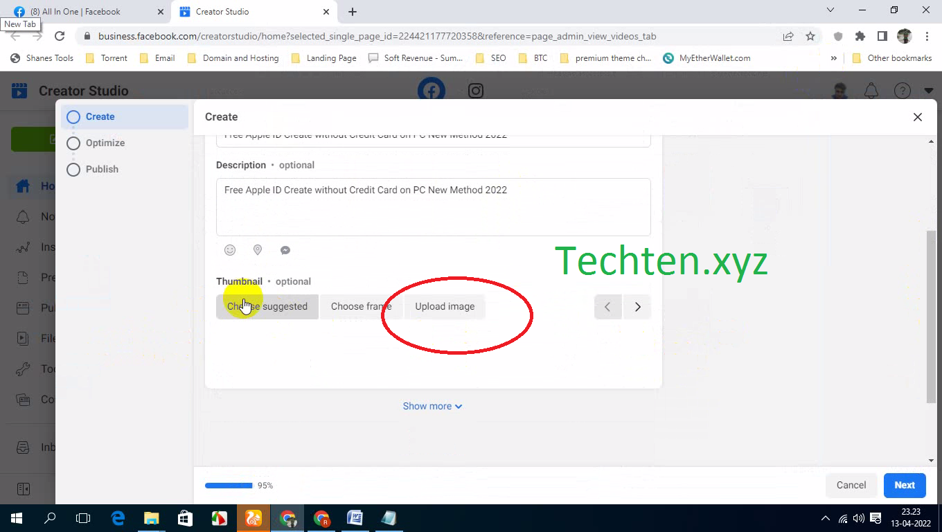
Task: Reload the browser page
Action: coord(60,36)
